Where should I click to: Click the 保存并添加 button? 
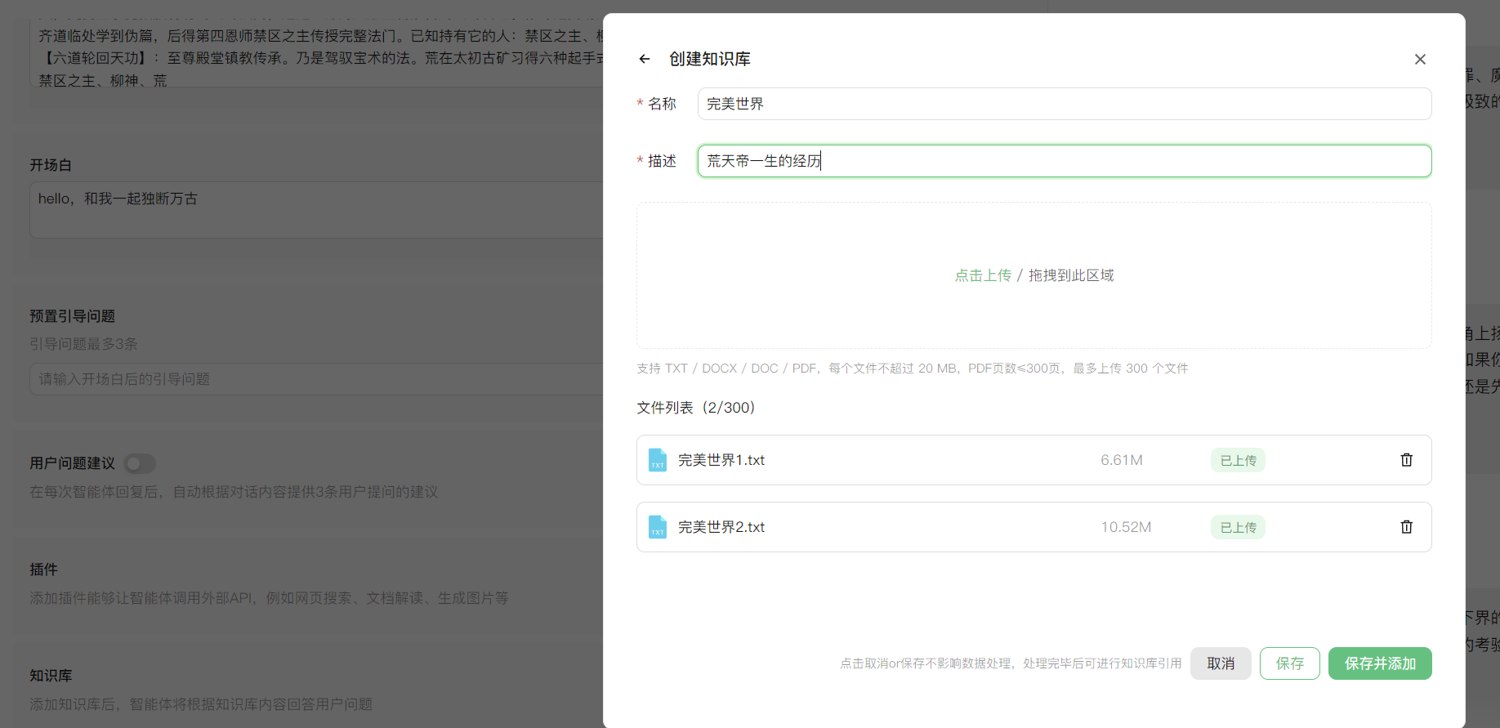coord(1380,663)
